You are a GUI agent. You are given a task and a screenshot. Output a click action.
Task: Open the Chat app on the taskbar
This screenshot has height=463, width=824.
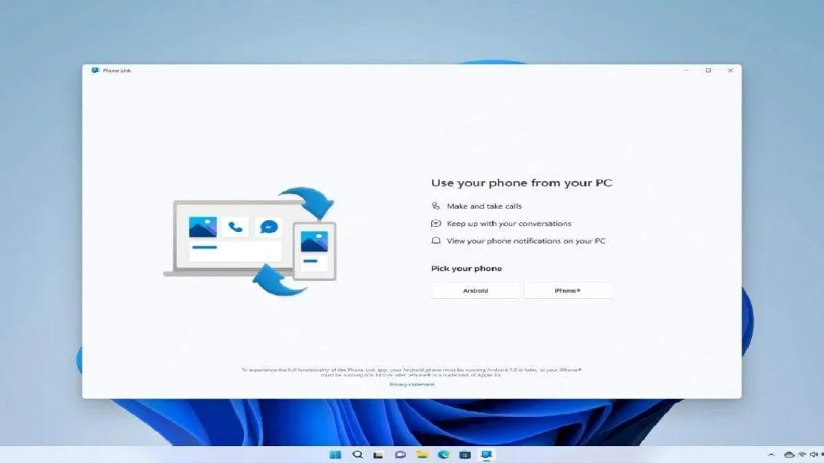point(400,455)
